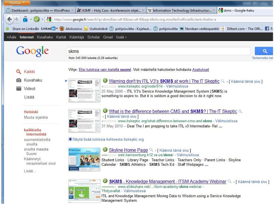Open the dropdown arrow next to green checkmark icon
The width and height of the screenshot is (274, 204).
[42, 19]
